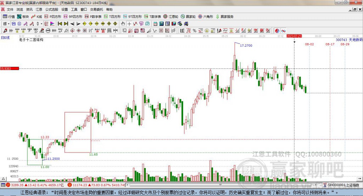The width and height of the screenshot is (363, 196).
Task: Click the 11.2500 low price label
Action: tap(54, 159)
